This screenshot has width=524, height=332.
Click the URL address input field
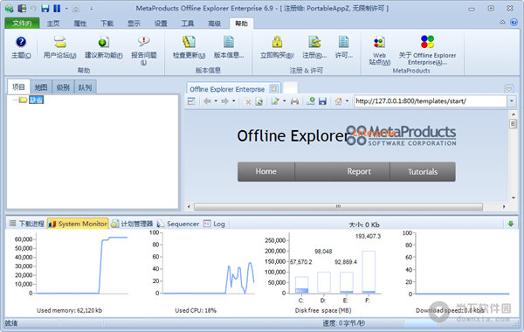coord(431,101)
